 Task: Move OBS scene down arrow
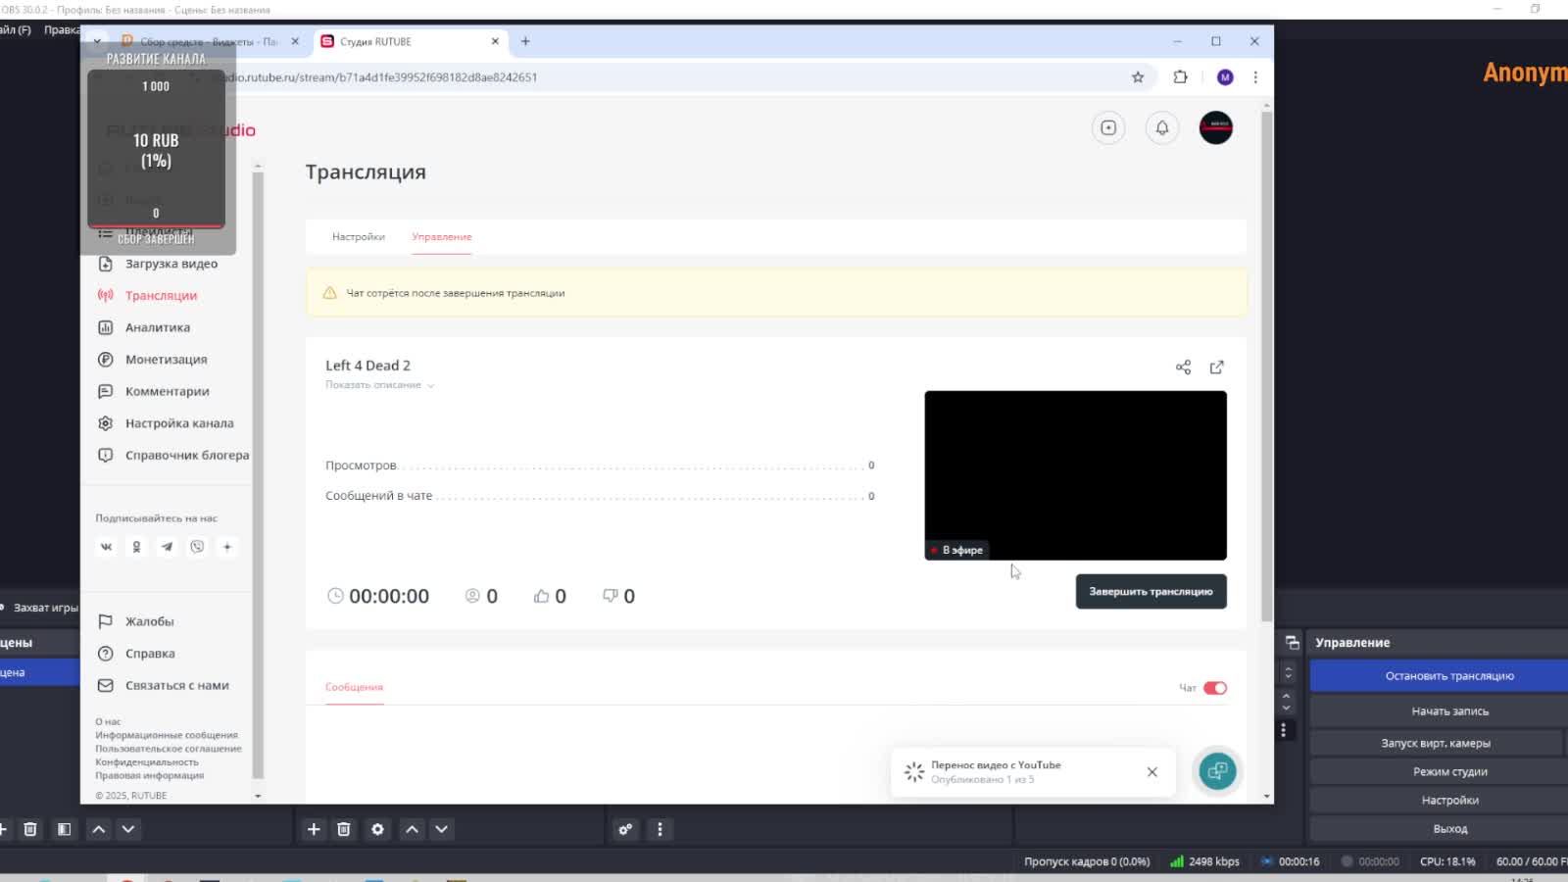click(x=128, y=829)
